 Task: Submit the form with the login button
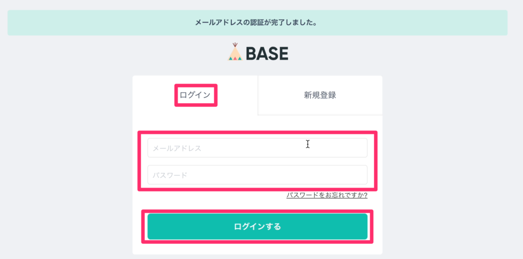[x=257, y=226]
